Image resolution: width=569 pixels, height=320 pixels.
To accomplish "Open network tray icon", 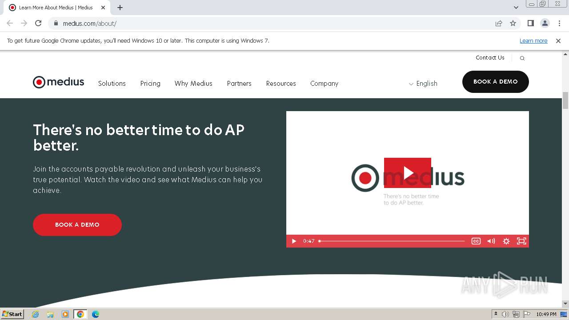I will (x=516, y=314).
